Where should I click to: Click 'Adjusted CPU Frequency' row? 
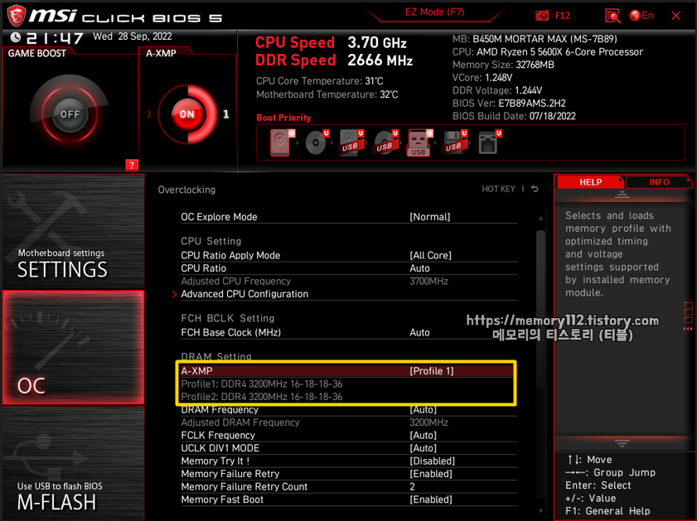tap(349, 281)
